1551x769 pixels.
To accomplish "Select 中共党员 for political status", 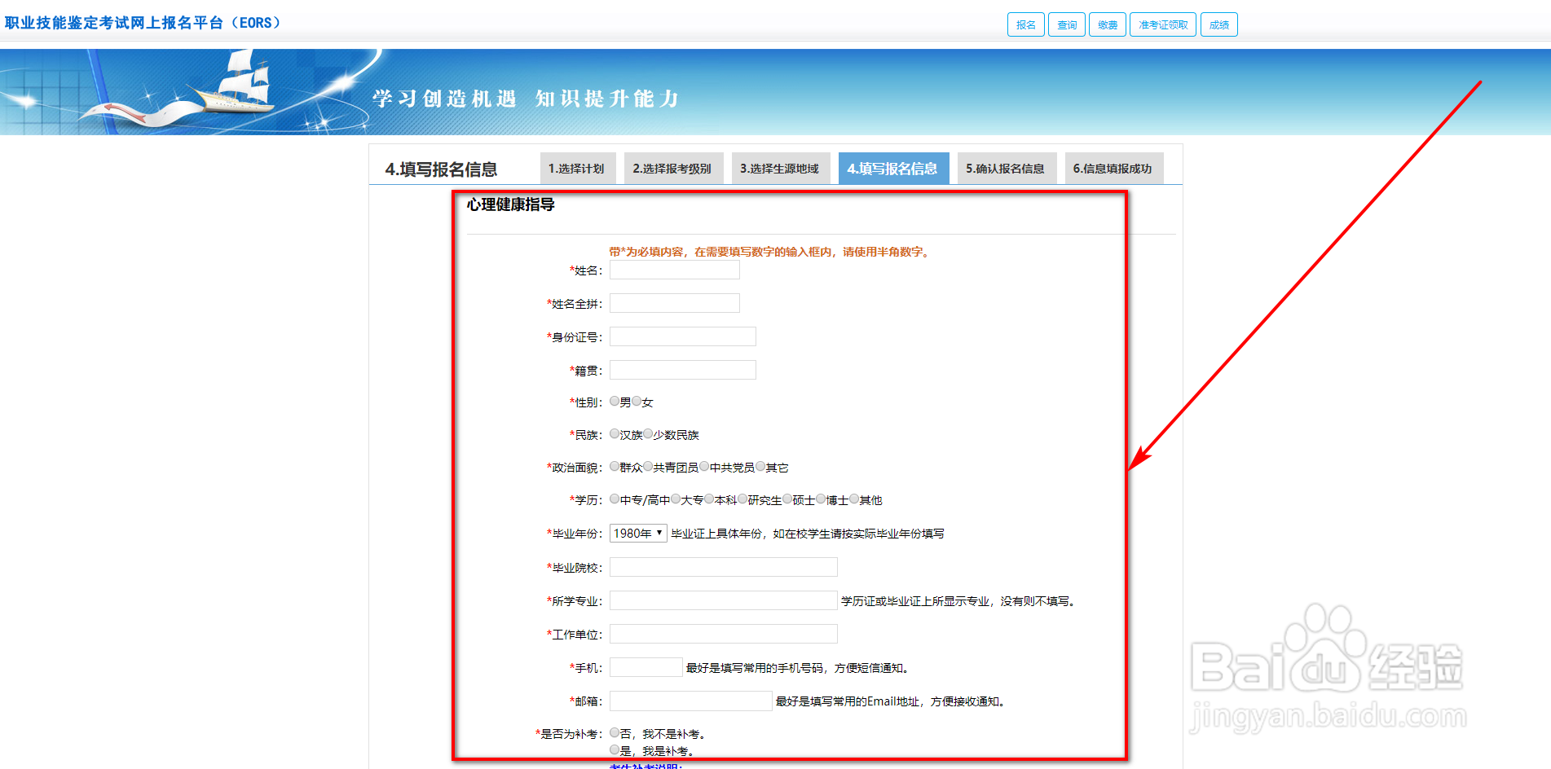I will pos(704,466).
